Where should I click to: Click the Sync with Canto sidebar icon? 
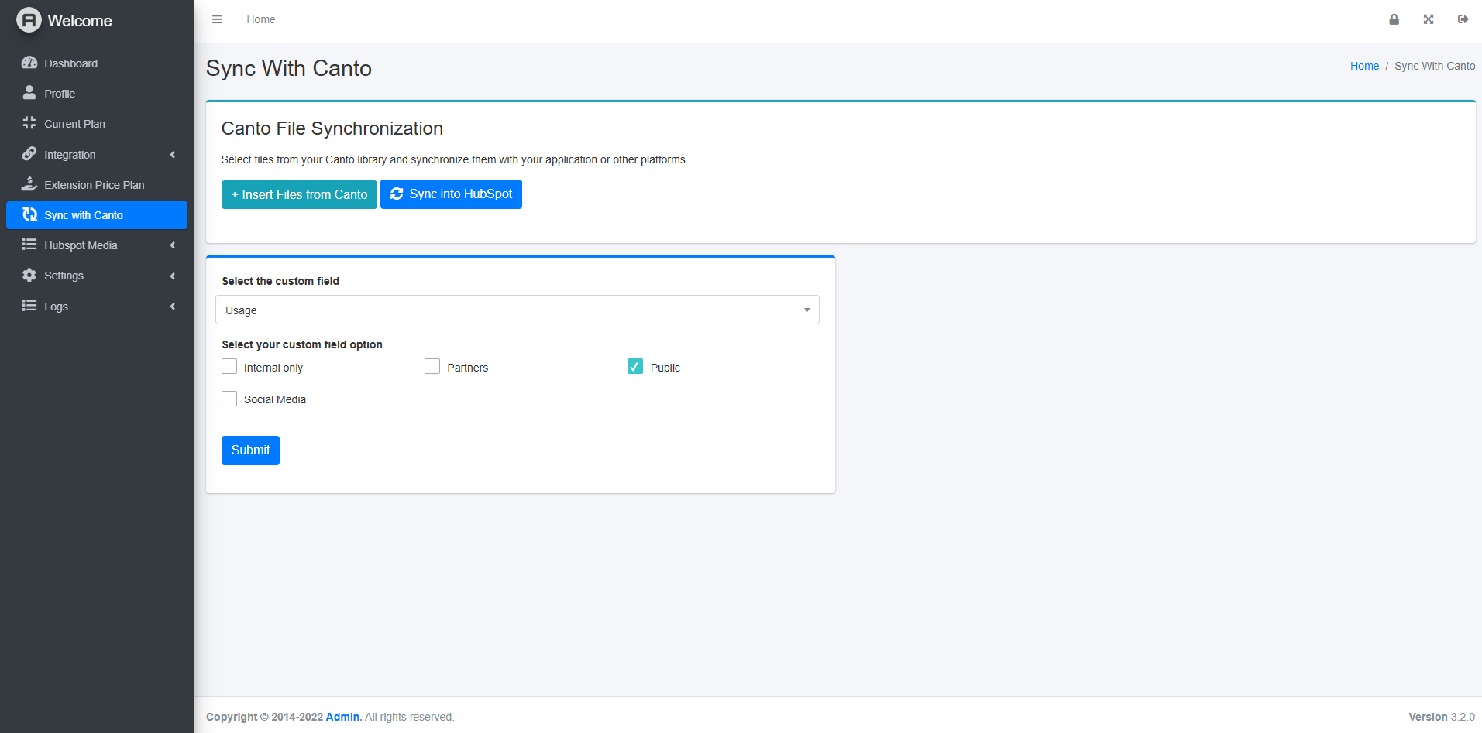[x=29, y=214]
